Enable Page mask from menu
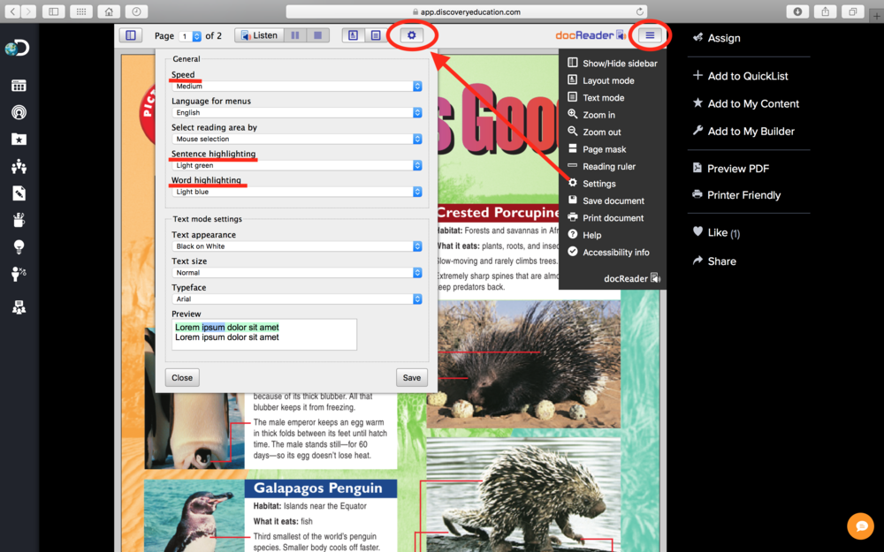Image resolution: width=884 pixels, height=552 pixels. 597,149
